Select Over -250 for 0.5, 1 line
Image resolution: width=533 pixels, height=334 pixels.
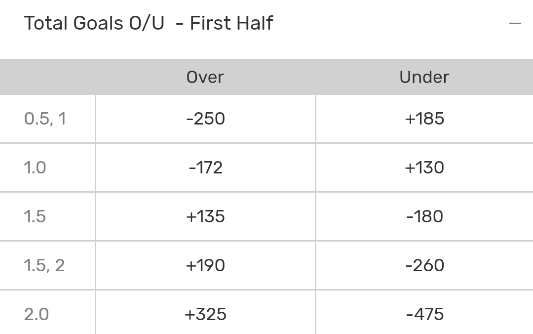[x=205, y=119]
